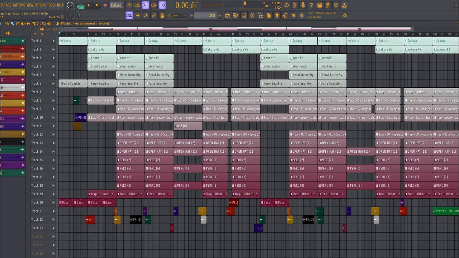
Task: Toggle wait for input before recording
Action: point(137,5)
